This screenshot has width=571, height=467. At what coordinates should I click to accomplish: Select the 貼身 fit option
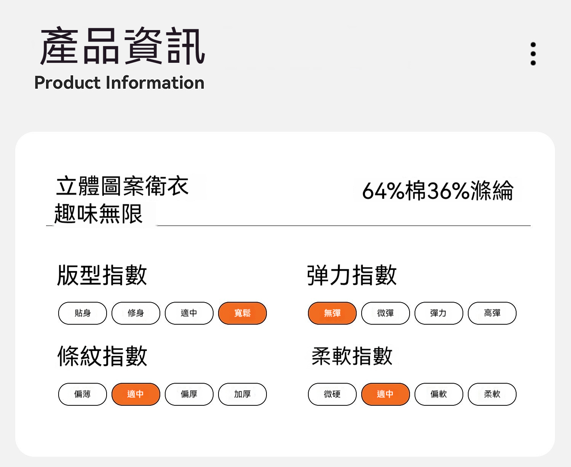coord(83,313)
